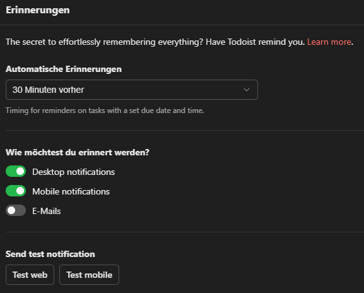The image size is (364, 293).
Task: Click the secret to effortlessly remembering description
Action: tap(155, 42)
